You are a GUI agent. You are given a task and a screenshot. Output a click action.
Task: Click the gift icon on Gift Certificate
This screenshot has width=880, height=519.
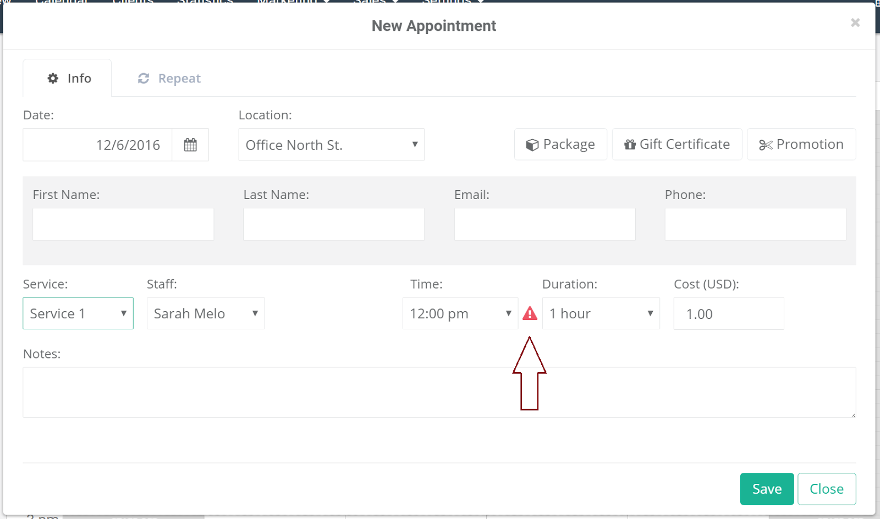(x=630, y=144)
